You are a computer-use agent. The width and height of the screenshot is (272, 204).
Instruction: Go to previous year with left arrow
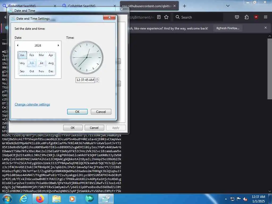click(18, 45)
